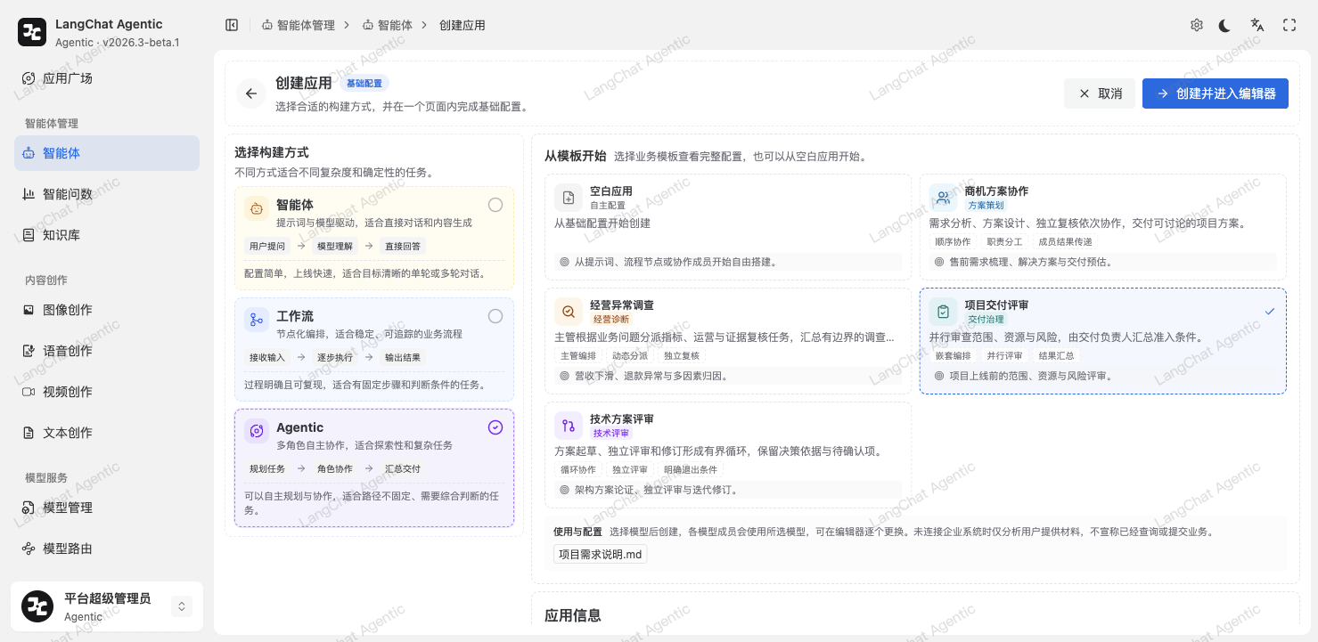1318x642 pixels.
Task: Select the 工作流 radio button
Action: coord(495,316)
